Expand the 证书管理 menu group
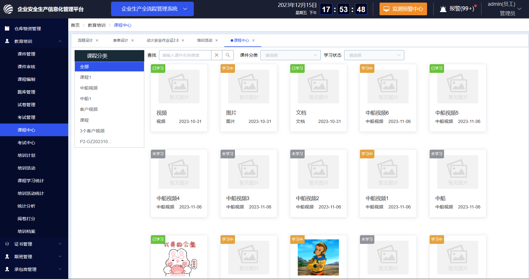The image size is (529, 279). (60, 244)
